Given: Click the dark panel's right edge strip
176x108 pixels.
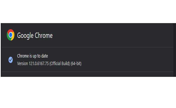Looking at the screenshot, I should pyautogui.click(x=174, y=50).
